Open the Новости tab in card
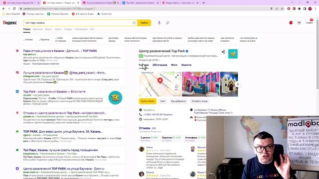319x179 pixels. 186,65
